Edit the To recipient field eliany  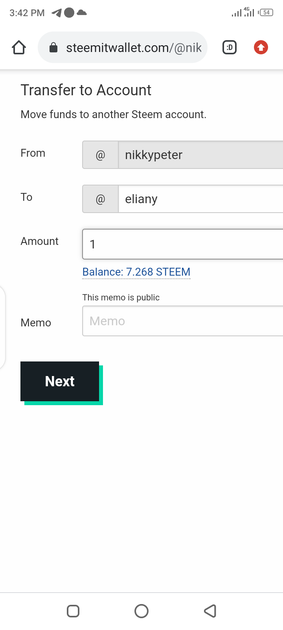click(200, 199)
